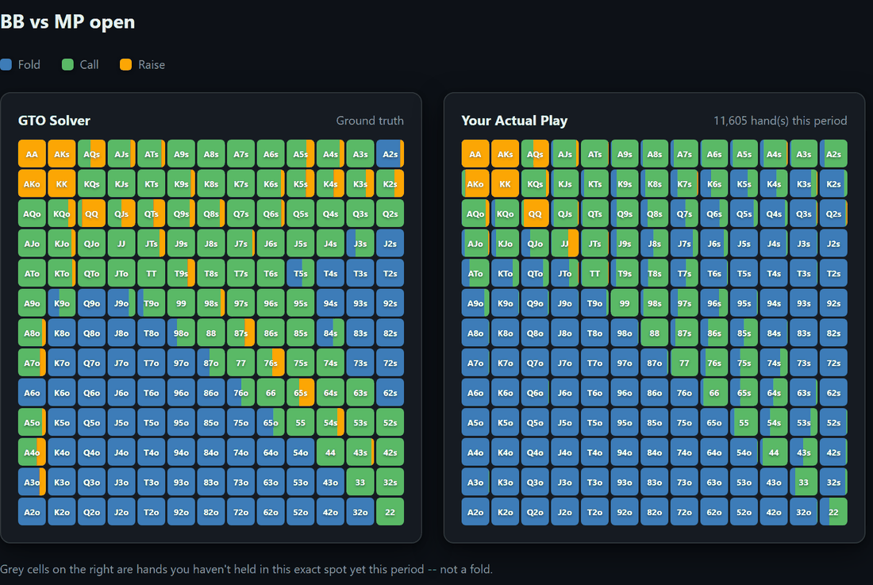Click 33 cell in GTO Solver grid
This screenshot has height=585, width=873.
(x=360, y=482)
